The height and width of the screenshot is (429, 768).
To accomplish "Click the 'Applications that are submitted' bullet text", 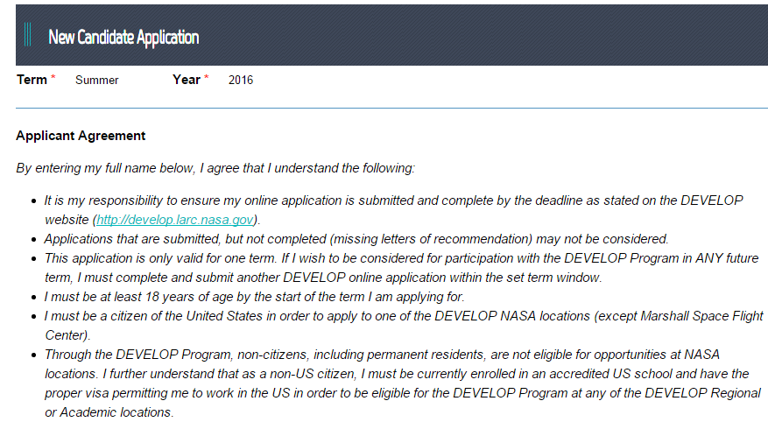I will click(x=356, y=238).
